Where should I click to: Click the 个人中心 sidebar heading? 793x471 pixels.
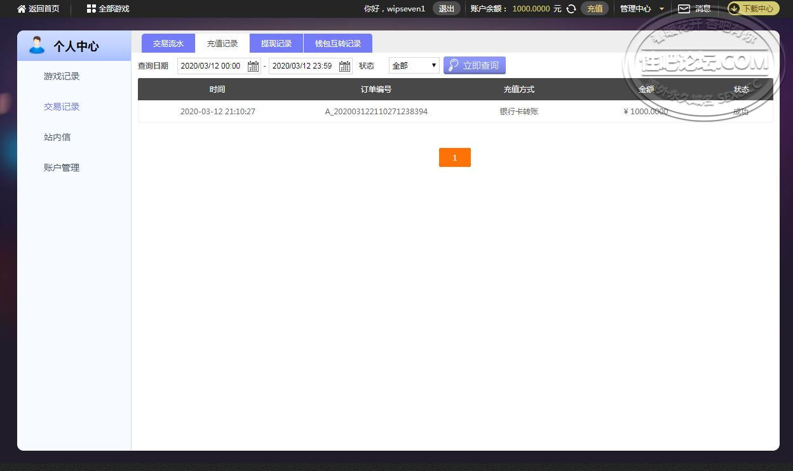[x=76, y=46]
